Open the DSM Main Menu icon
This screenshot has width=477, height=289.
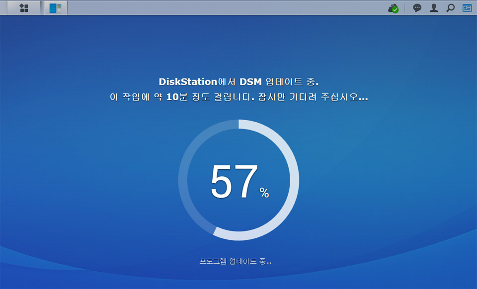tap(24, 8)
